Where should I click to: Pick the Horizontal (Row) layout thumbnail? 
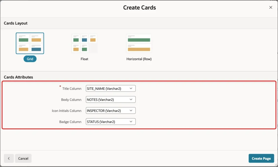139,44
